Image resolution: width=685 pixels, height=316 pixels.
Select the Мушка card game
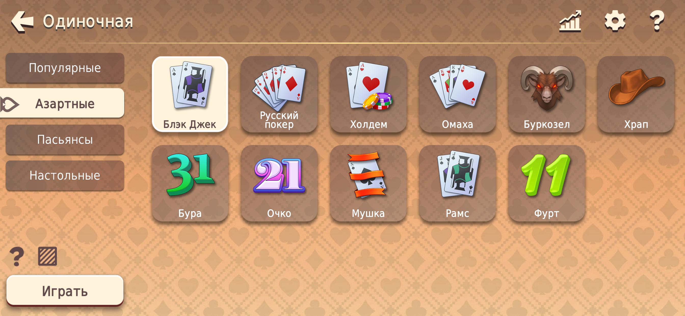(x=368, y=183)
